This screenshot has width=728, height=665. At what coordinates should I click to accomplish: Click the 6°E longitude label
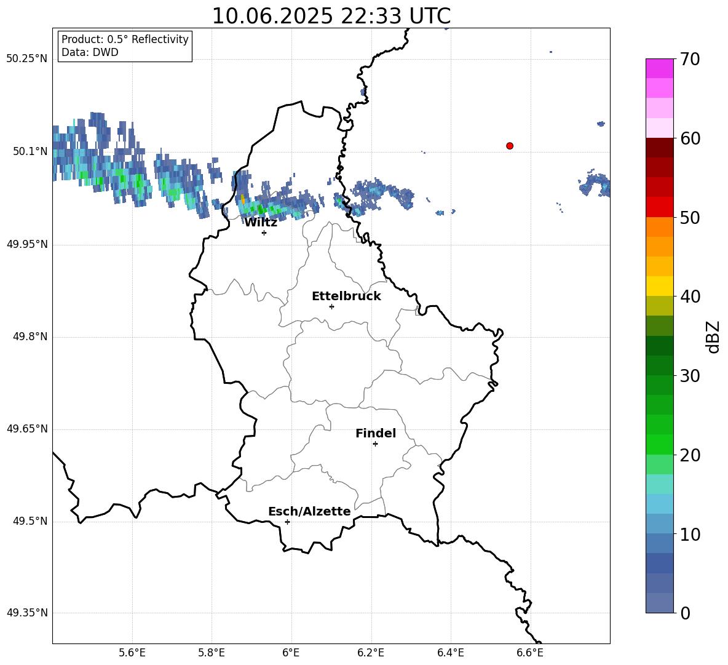tap(291, 653)
